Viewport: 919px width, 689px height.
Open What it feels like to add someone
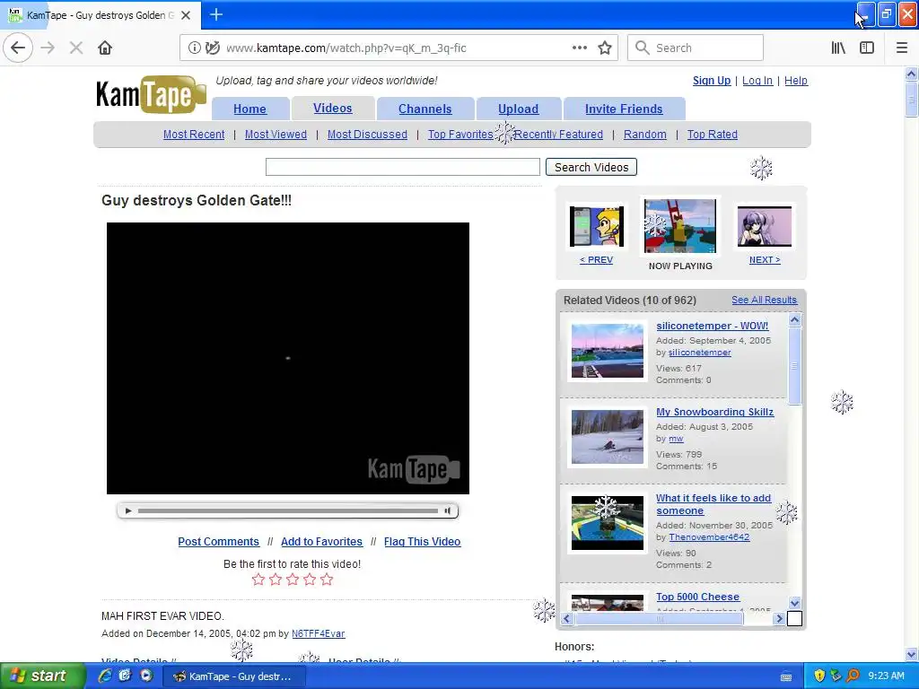point(713,504)
